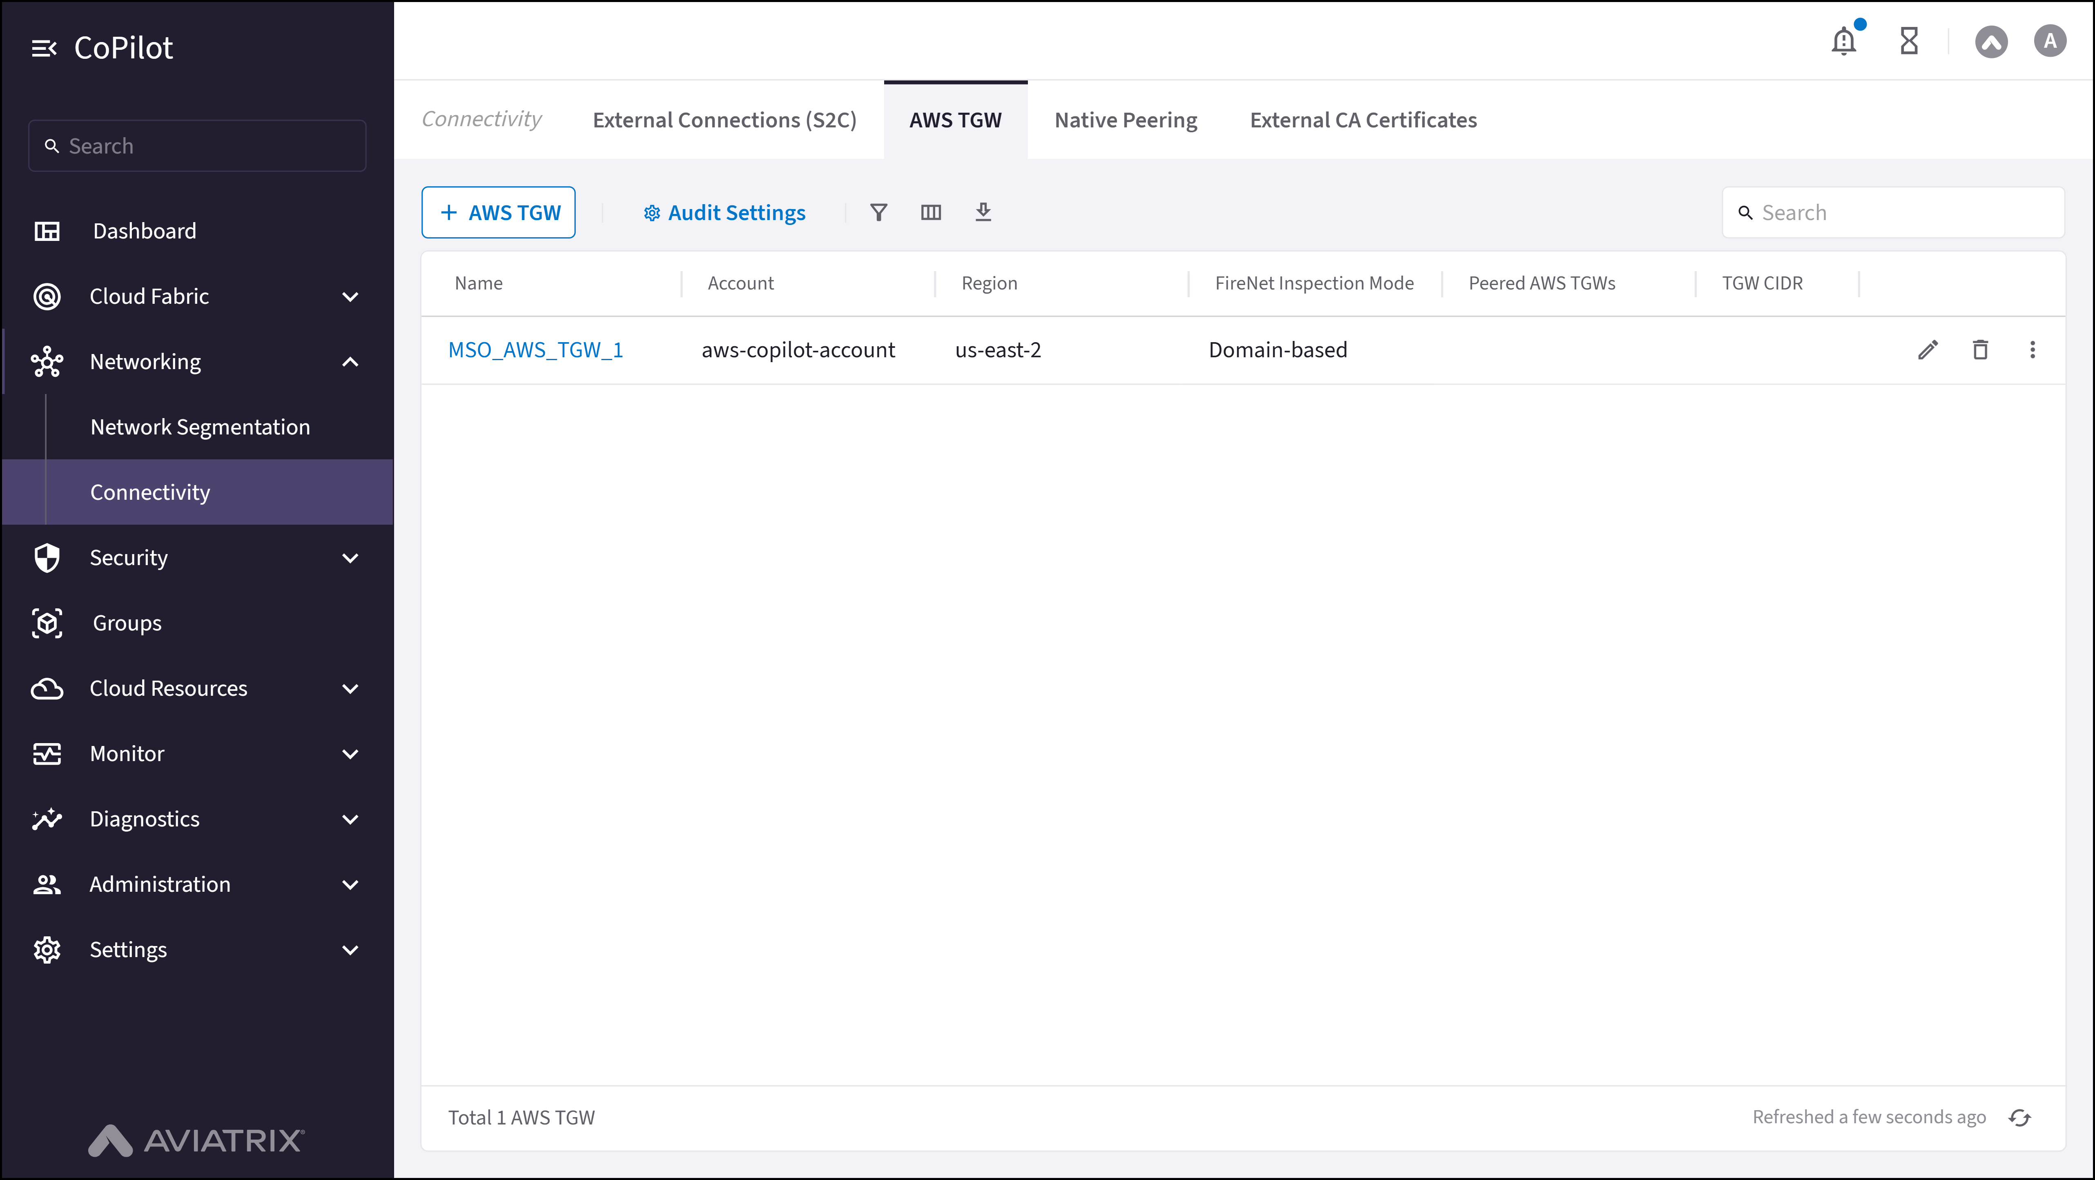The image size is (2095, 1180).
Task: Expand the Cloud Fabric section
Action: (350, 296)
